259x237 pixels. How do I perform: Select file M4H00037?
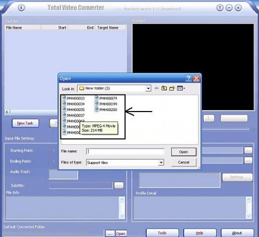[74, 115]
